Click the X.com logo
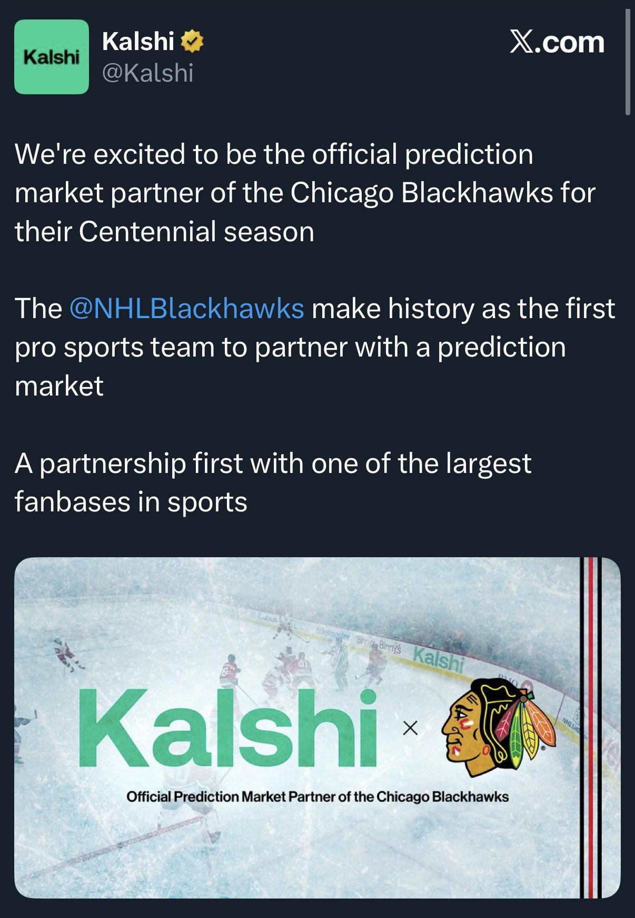The image size is (635, 918). pos(557,42)
